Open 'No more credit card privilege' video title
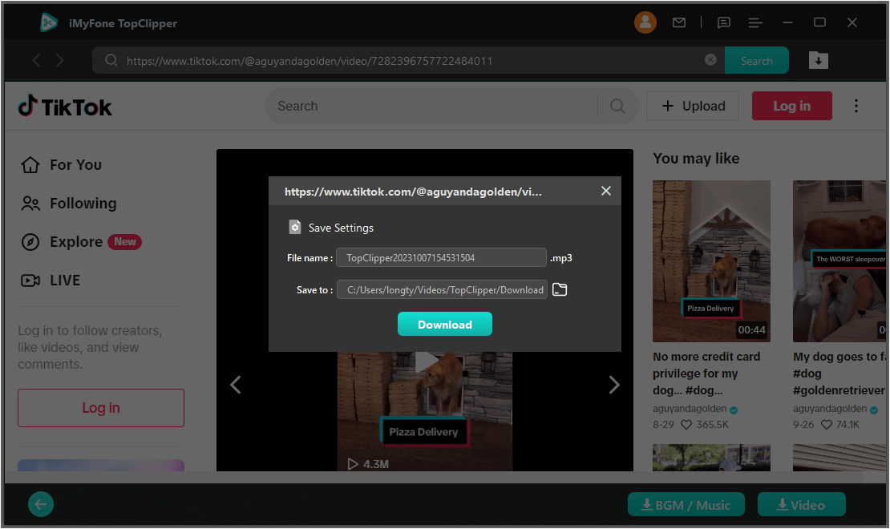 click(x=706, y=374)
